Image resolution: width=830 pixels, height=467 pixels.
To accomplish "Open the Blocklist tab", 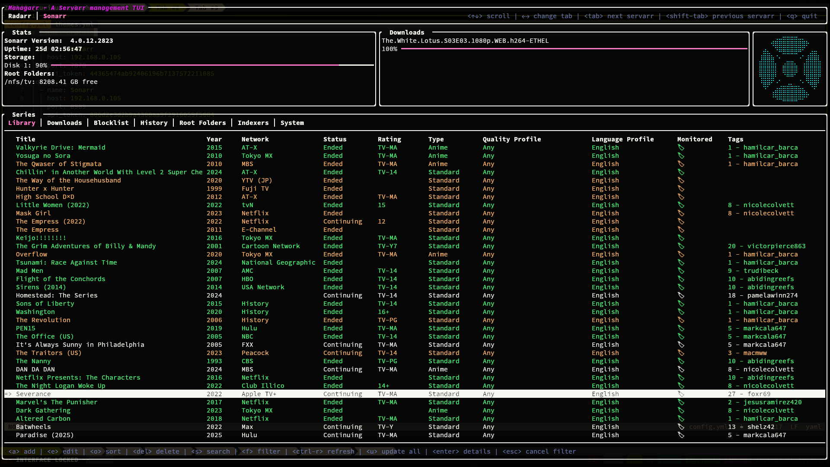I will click(x=111, y=123).
